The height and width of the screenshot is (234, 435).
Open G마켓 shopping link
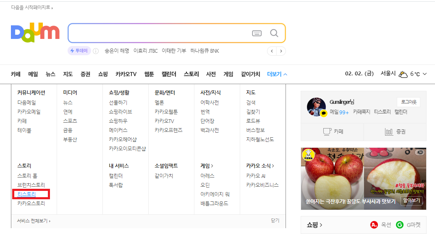[x=408, y=225]
